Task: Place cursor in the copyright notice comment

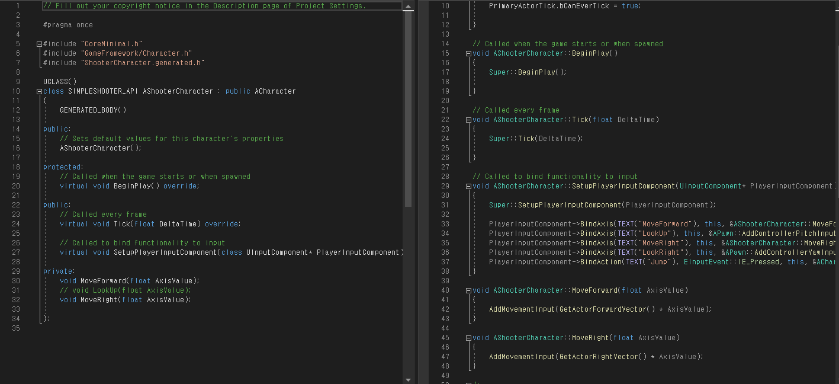Action: [x=204, y=6]
